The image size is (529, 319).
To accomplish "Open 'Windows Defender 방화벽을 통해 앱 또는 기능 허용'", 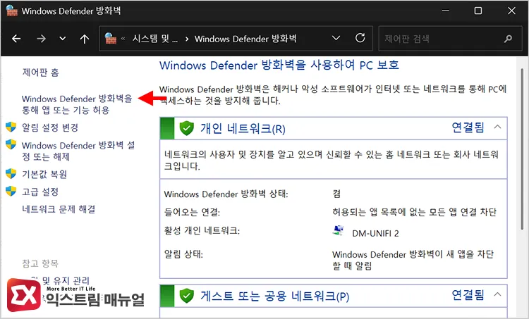I will point(77,104).
